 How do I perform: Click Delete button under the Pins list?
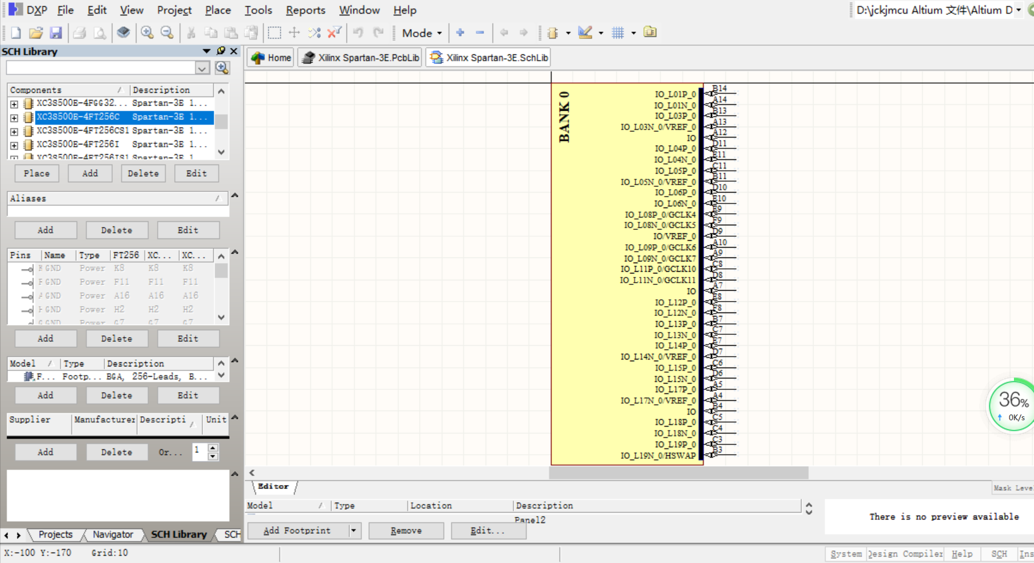click(x=117, y=338)
